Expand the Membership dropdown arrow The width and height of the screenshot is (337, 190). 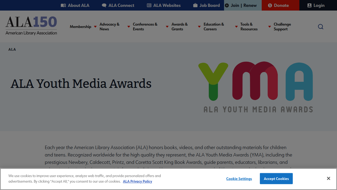coord(95,27)
